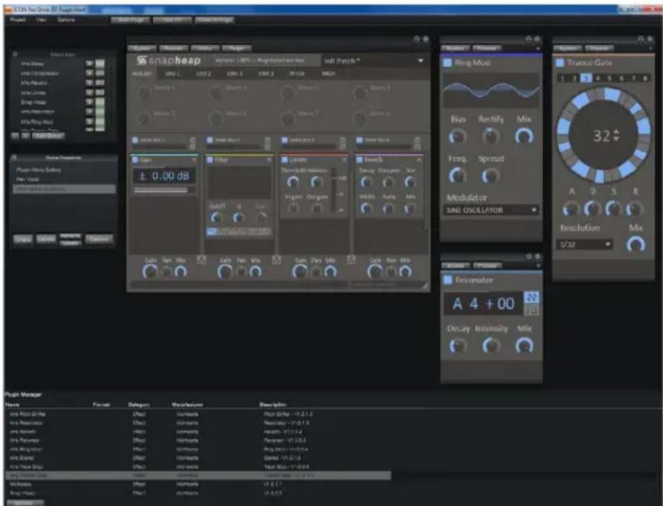Click the Snap Heap logo icon
Screen dimensions: 663x506
coord(141,60)
